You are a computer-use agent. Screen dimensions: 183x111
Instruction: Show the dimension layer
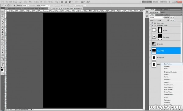pos(150,44)
